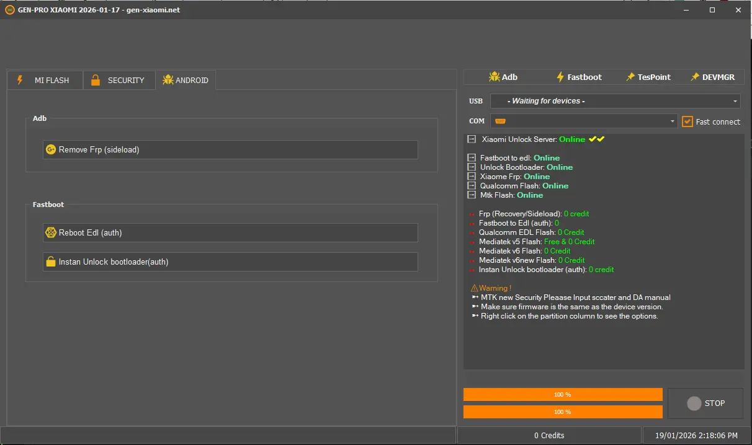
Task: Switch to the MI FLASH tab
Action: coord(45,80)
